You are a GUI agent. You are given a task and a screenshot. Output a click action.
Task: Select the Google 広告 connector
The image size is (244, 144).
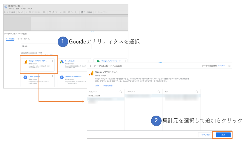tap(74, 65)
